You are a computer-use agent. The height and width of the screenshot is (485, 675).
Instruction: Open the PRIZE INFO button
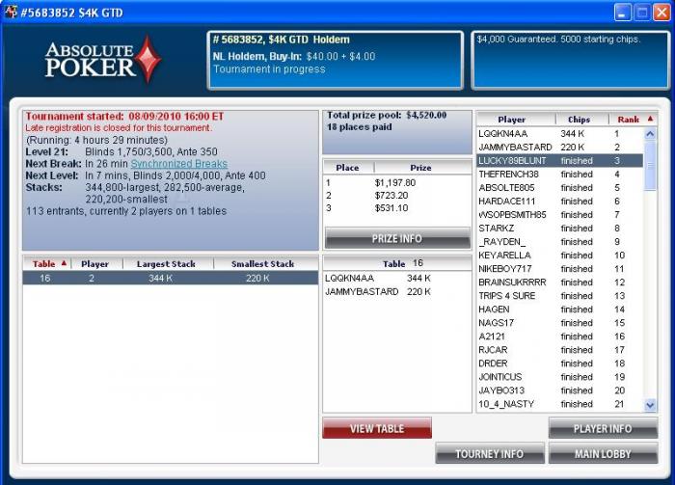[x=397, y=238]
